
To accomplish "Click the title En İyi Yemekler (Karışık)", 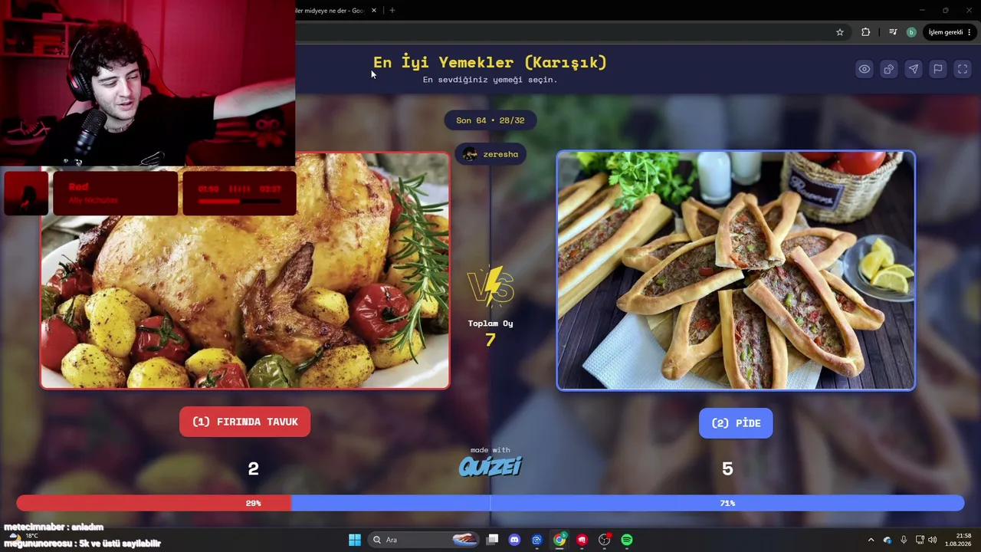I will 490,62.
